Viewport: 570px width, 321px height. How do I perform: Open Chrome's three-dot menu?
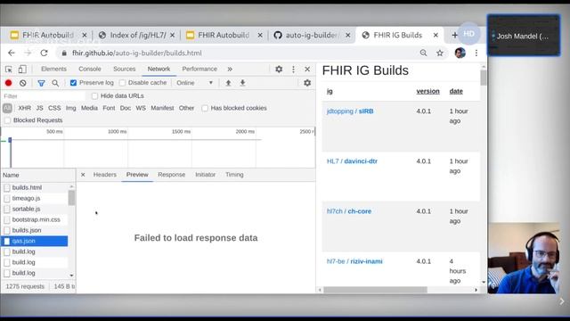coord(476,53)
